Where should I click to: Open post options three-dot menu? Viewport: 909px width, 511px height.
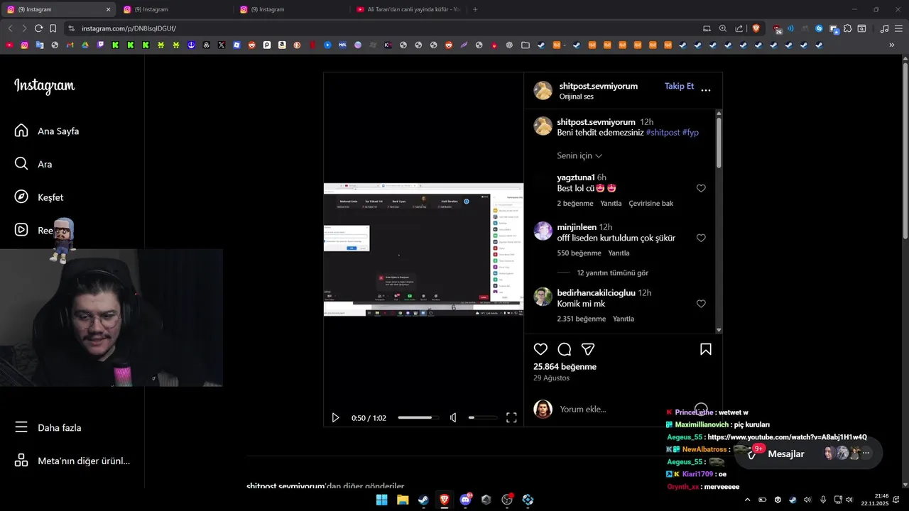coord(706,90)
